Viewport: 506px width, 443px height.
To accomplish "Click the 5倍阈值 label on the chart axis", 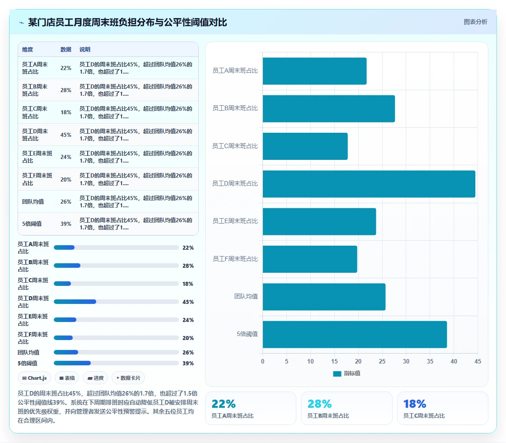I will pyautogui.click(x=247, y=334).
